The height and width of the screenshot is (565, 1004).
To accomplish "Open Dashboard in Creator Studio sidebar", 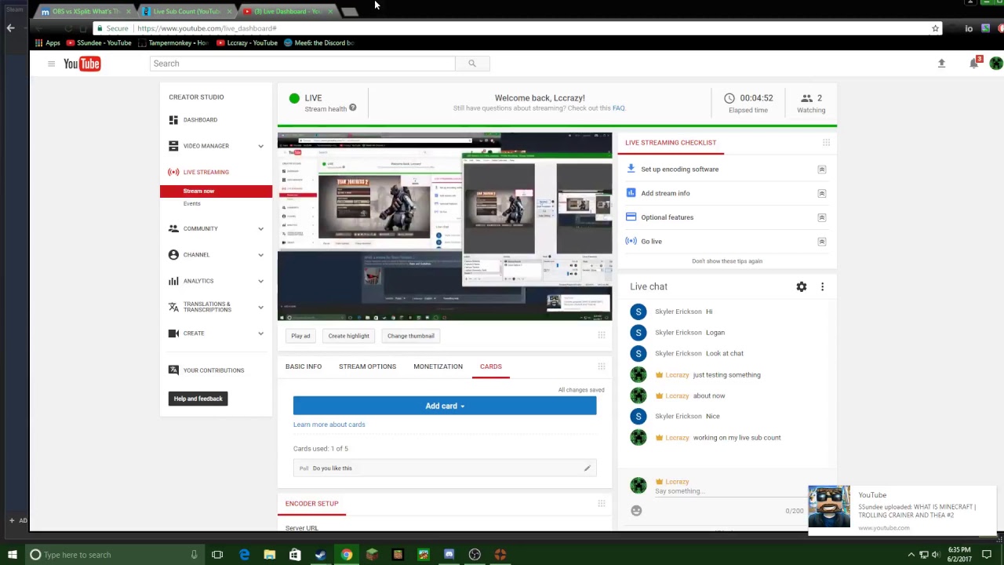I will (x=200, y=120).
